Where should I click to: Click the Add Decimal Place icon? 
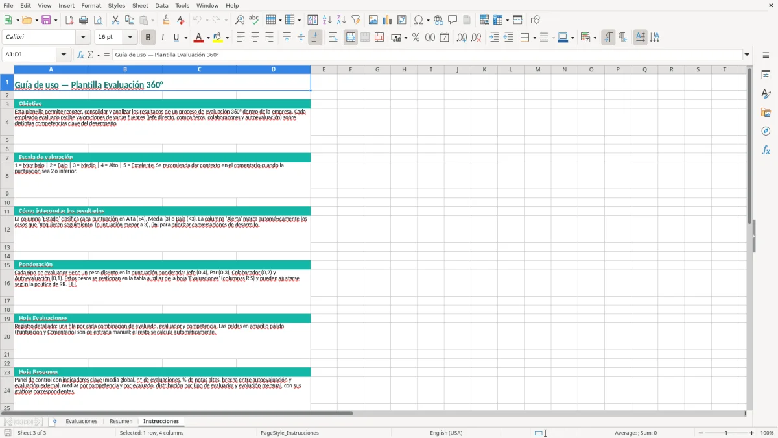[462, 38]
